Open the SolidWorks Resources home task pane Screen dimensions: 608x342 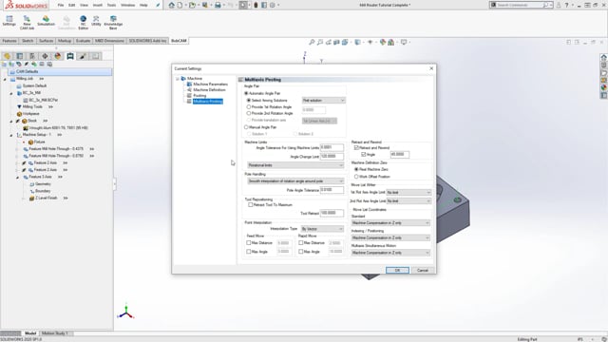[x=604, y=57]
